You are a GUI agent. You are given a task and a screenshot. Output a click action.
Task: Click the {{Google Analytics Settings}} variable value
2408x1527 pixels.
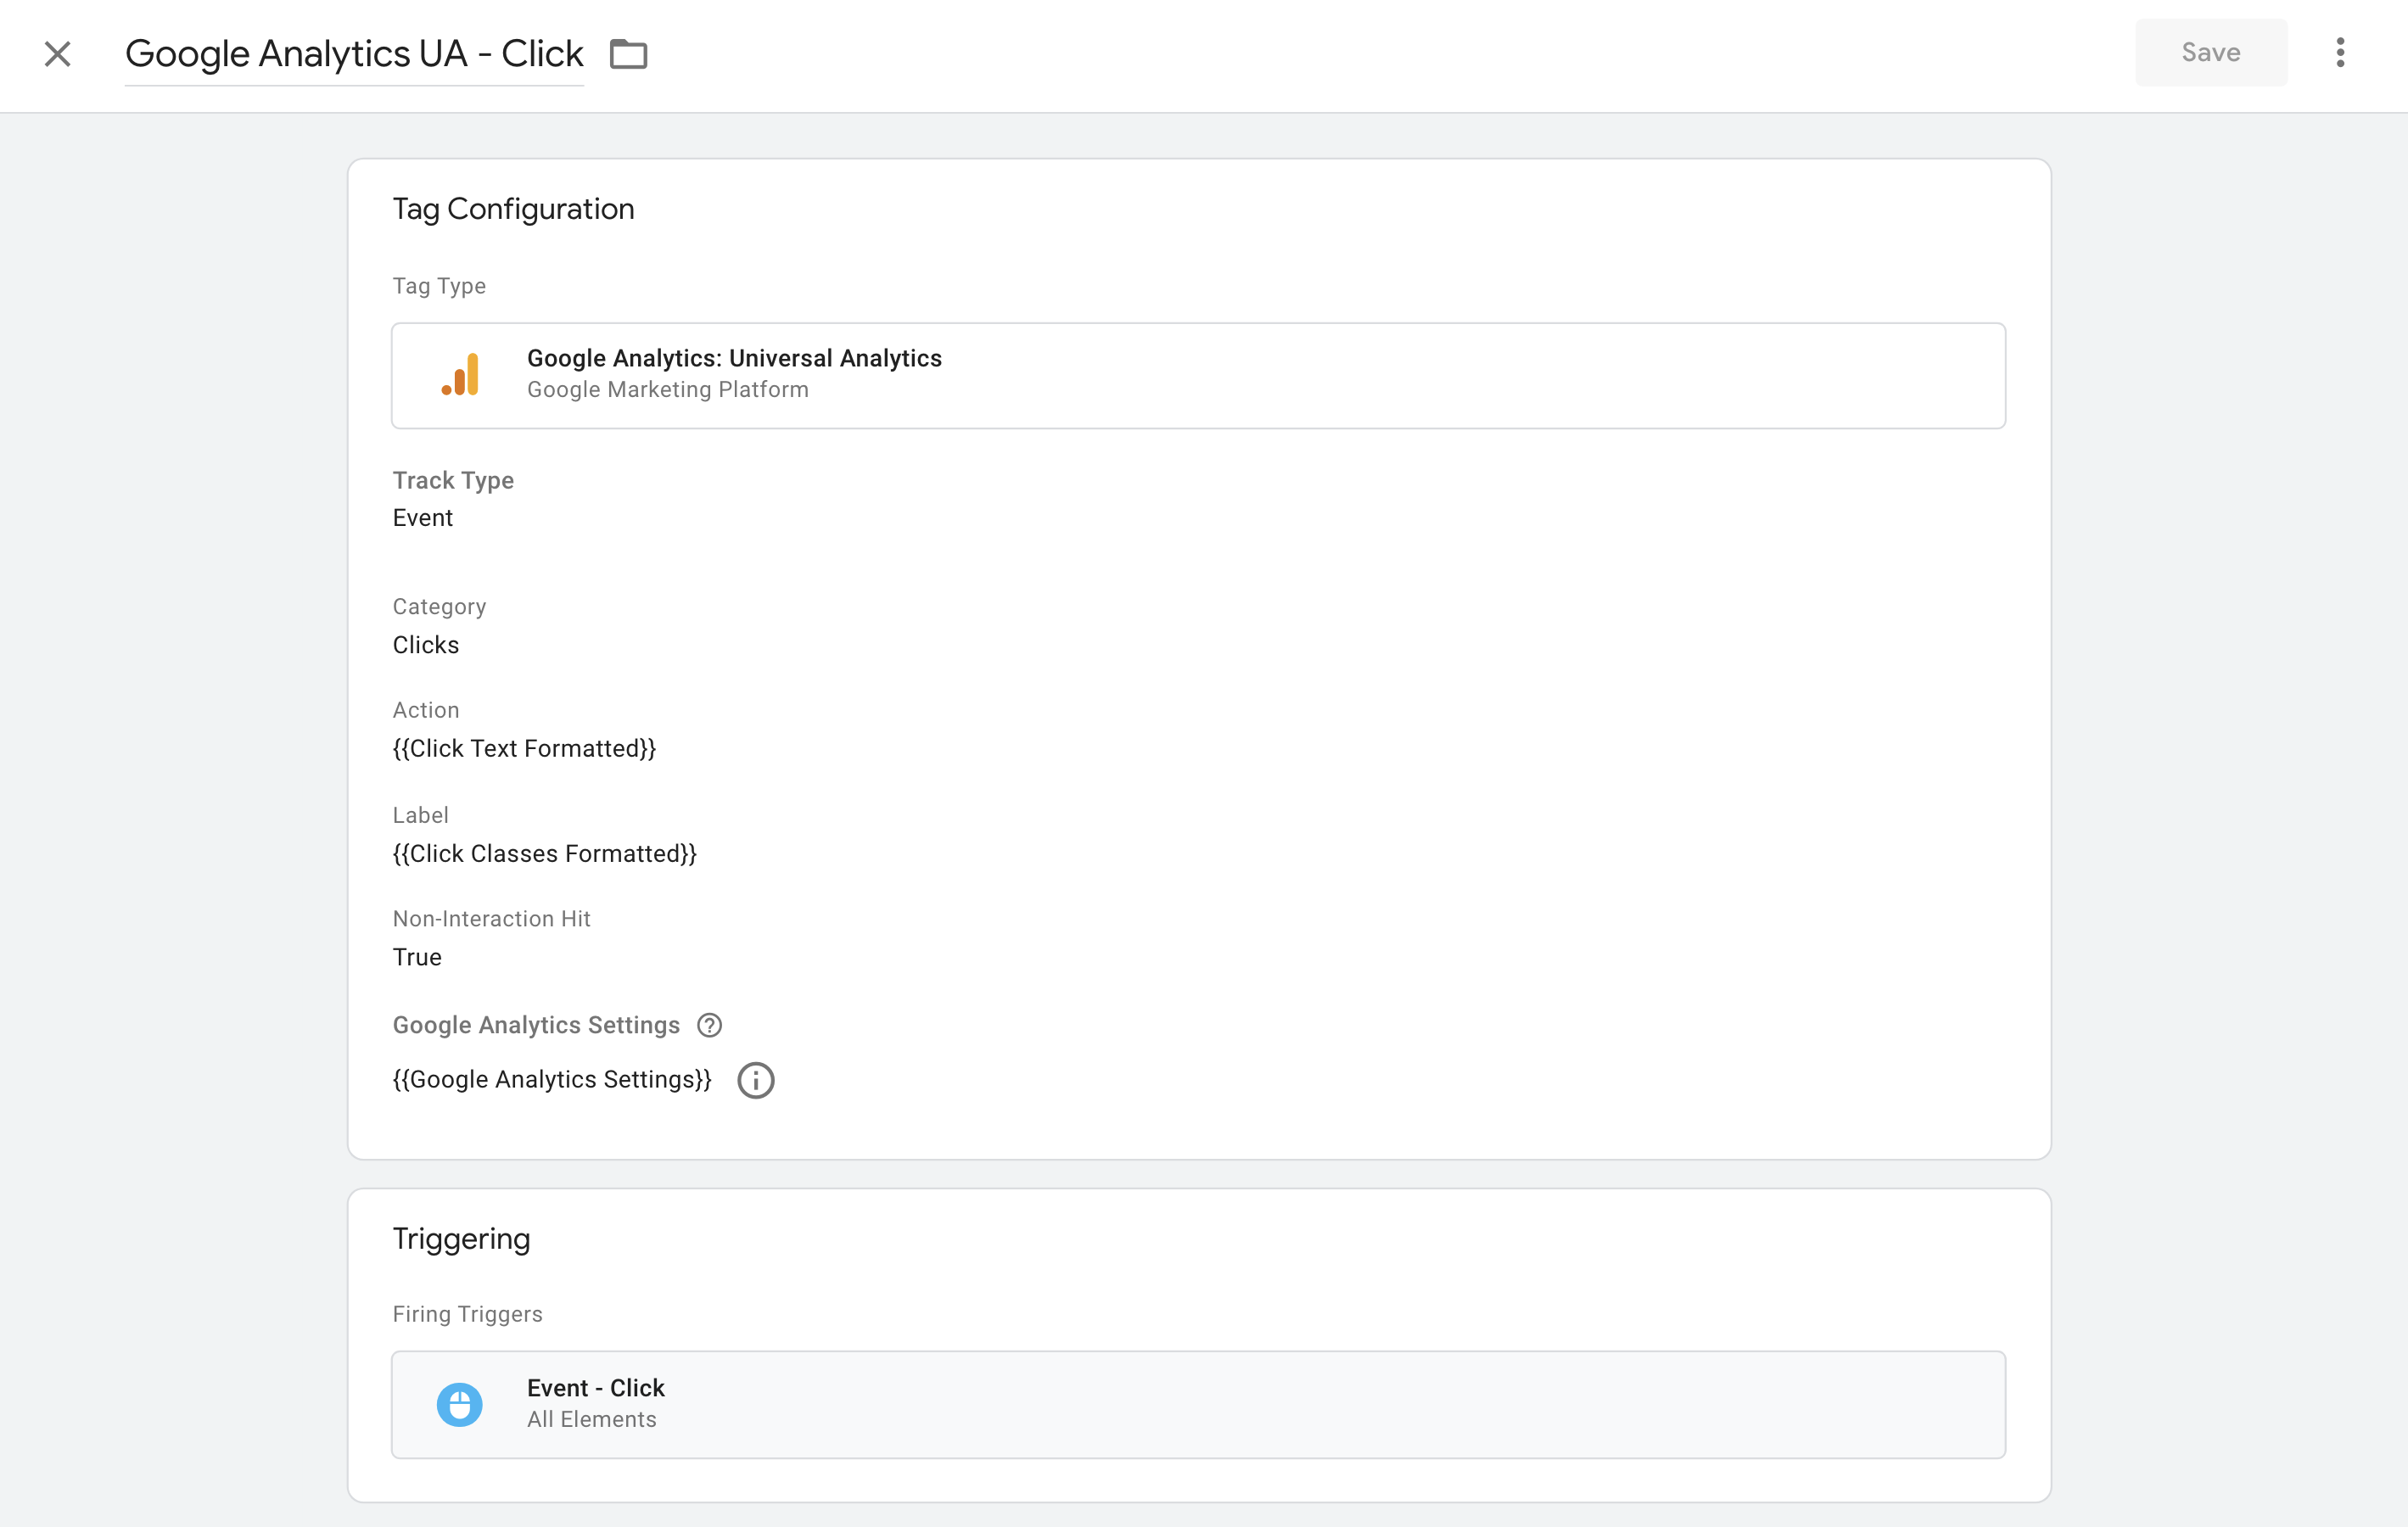pos(551,1080)
